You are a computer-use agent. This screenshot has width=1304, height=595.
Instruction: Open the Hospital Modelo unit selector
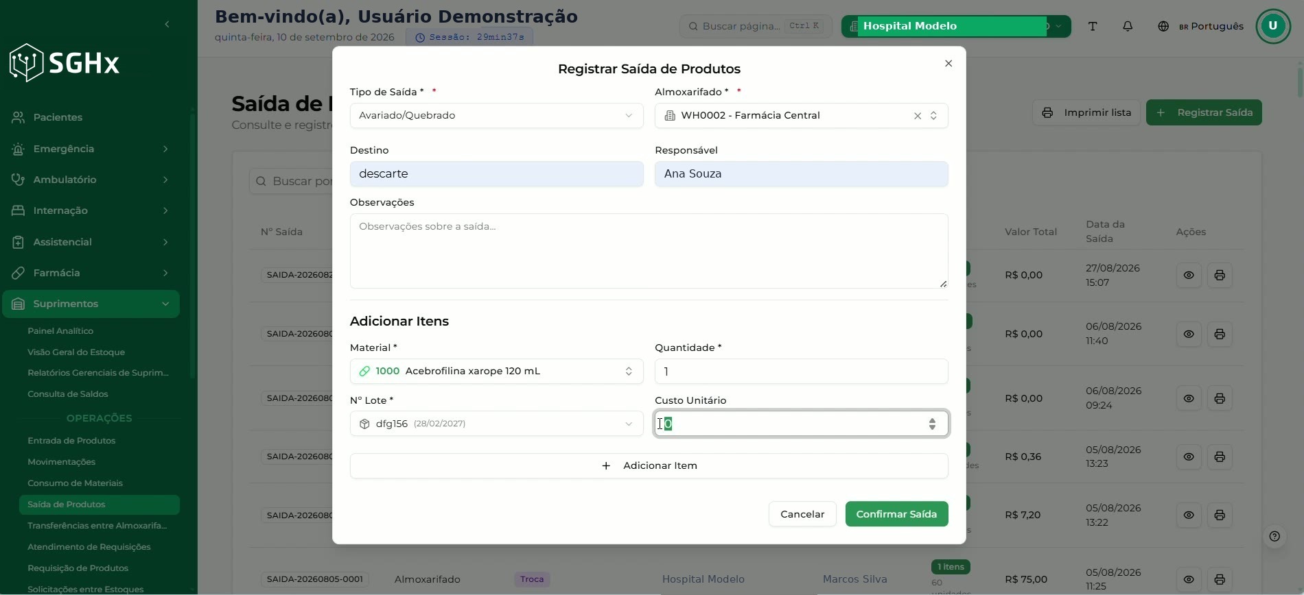(955, 26)
